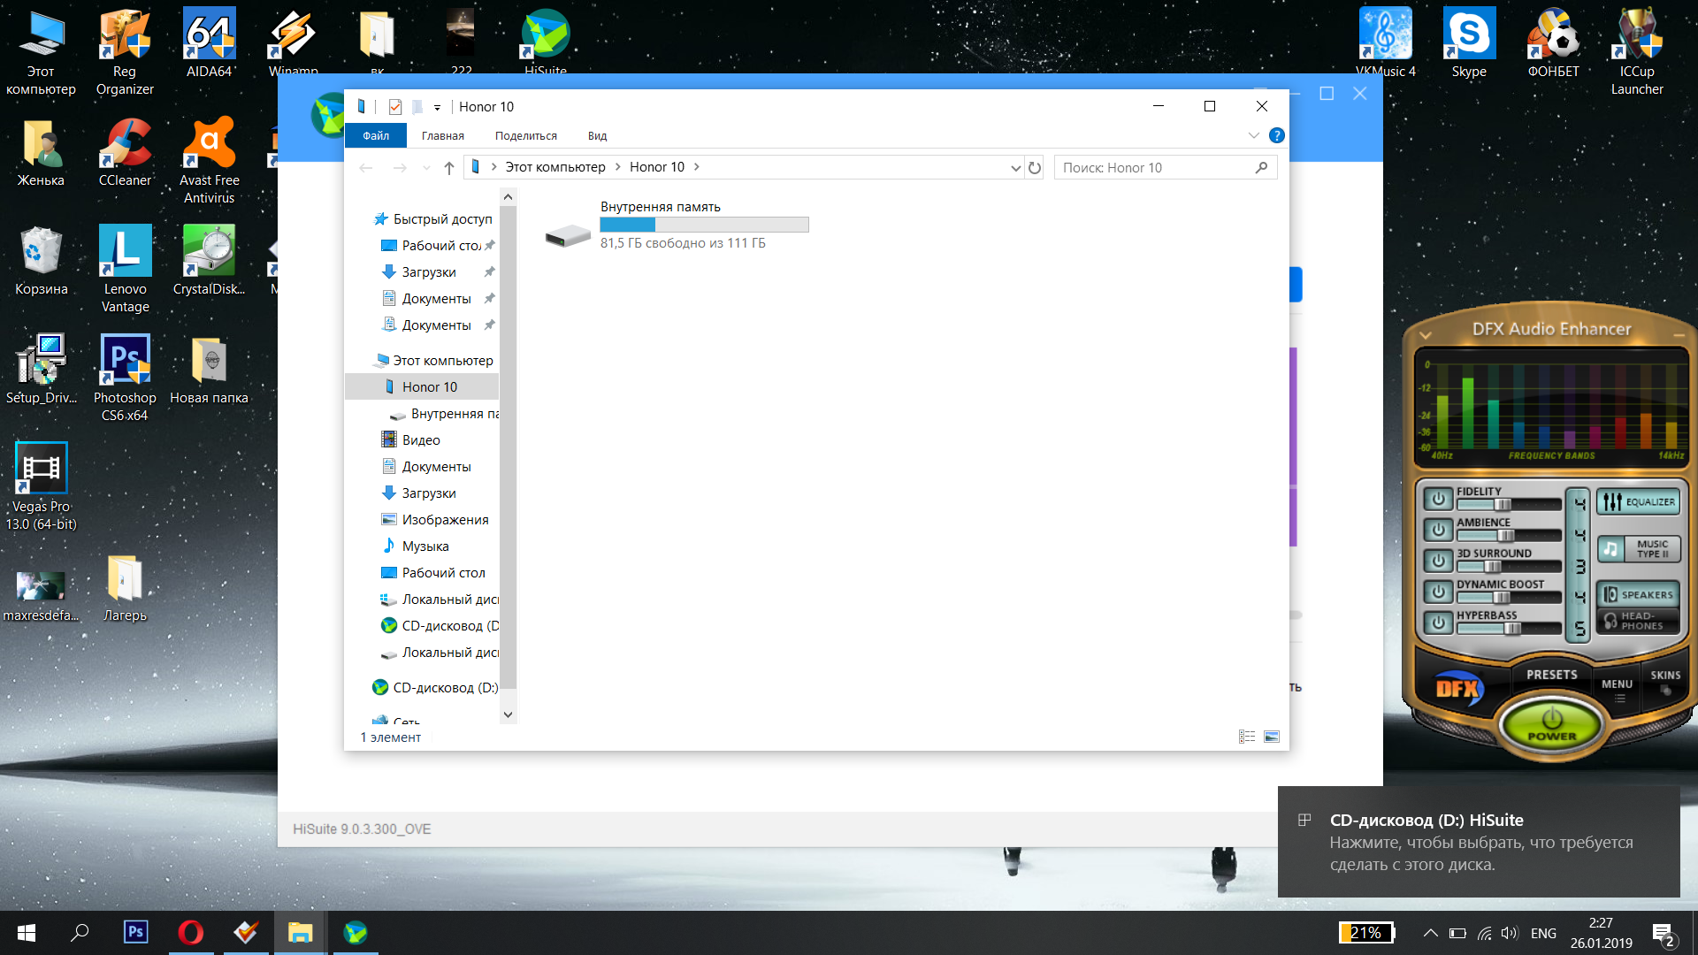Open Quick Access Toolbar customize dropdown
Viewport: 1698px width, 955px height.
click(437, 108)
